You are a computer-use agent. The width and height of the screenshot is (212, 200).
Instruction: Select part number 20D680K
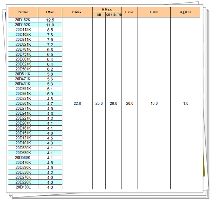[23, 153]
